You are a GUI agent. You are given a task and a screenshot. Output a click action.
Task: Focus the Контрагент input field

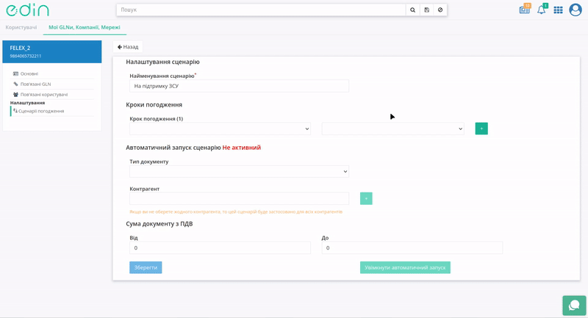point(240,198)
